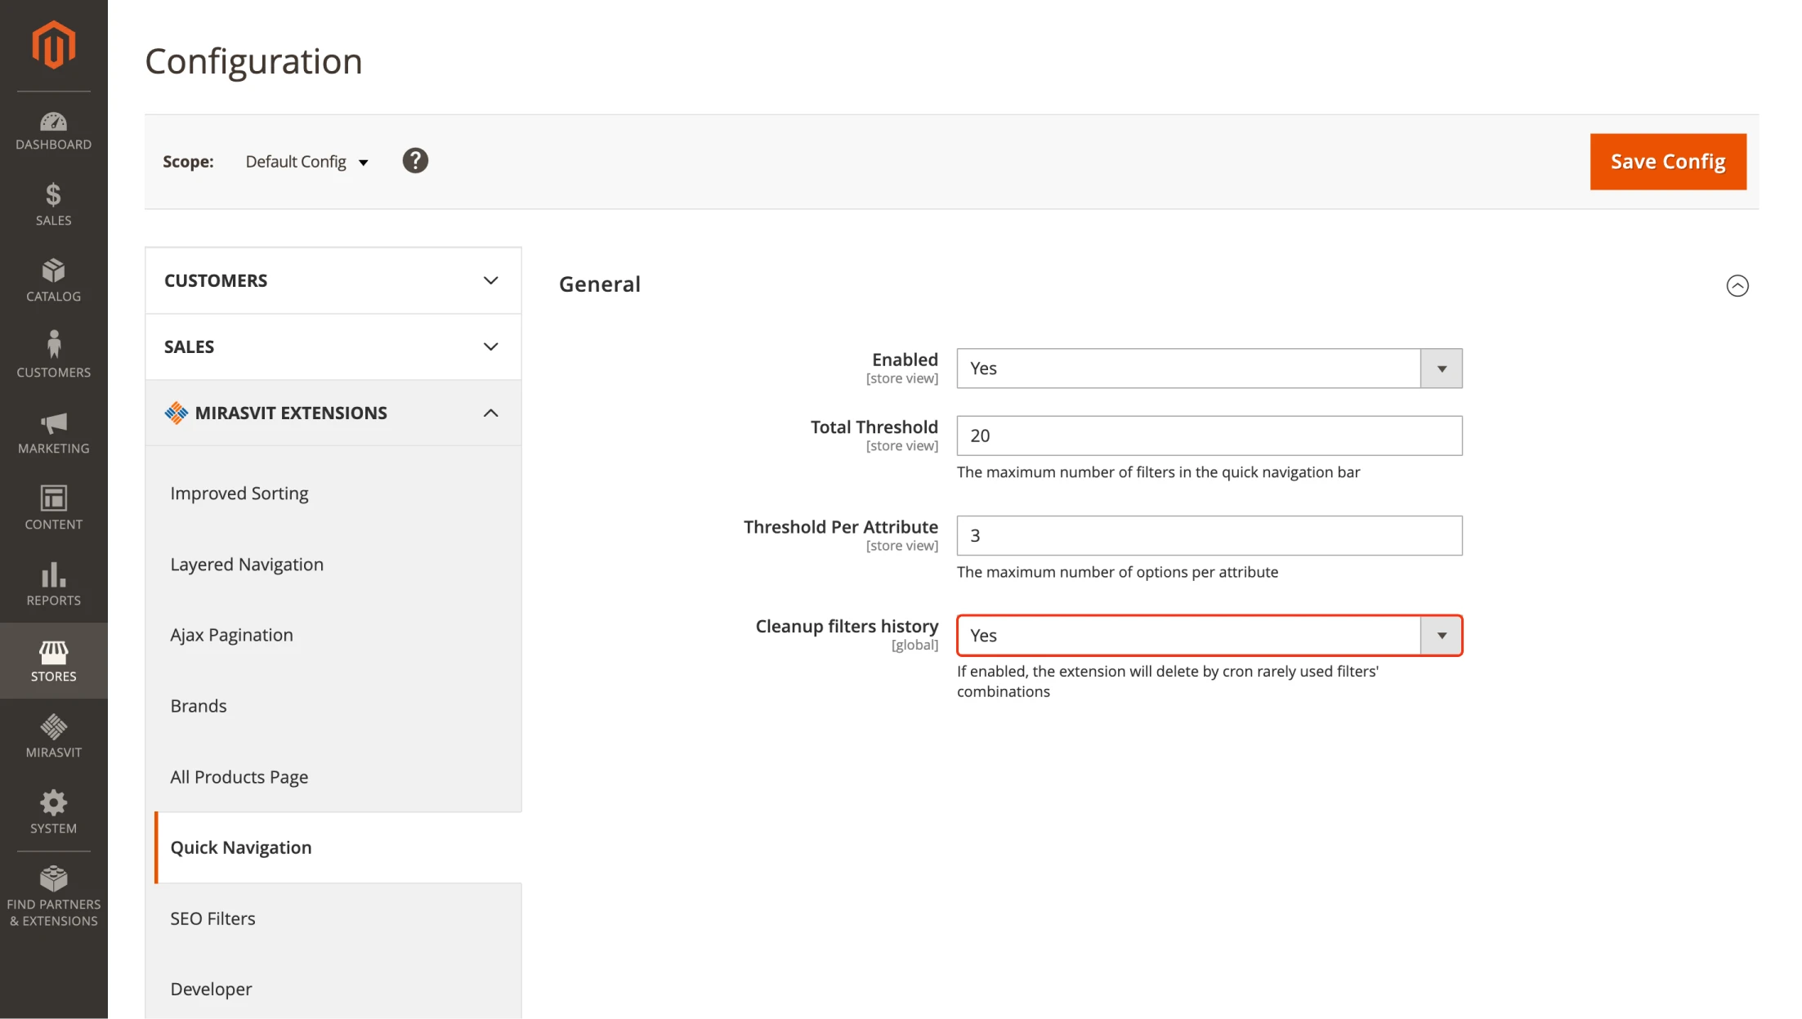The height and width of the screenshot is (1019, 1802).
Task: Edit the Total Threshold input field
Action: pos(1209,436)
